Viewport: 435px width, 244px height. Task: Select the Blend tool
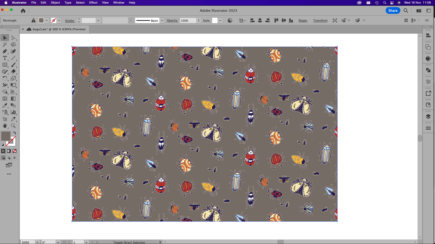coord(13,105)
